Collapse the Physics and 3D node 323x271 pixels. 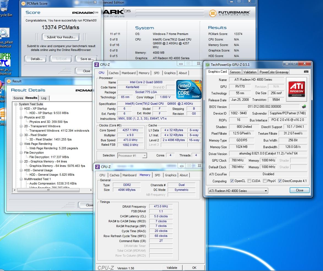[x=21, y=118]
